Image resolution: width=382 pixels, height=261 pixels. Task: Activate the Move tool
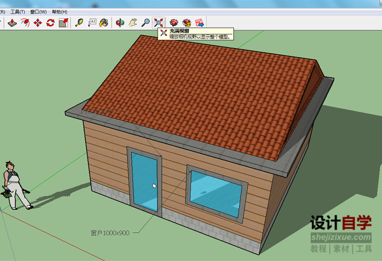coord(38,22)
